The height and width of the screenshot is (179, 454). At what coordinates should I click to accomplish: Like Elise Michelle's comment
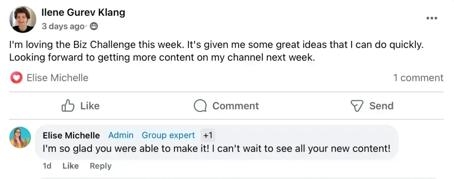coord(70,166)
